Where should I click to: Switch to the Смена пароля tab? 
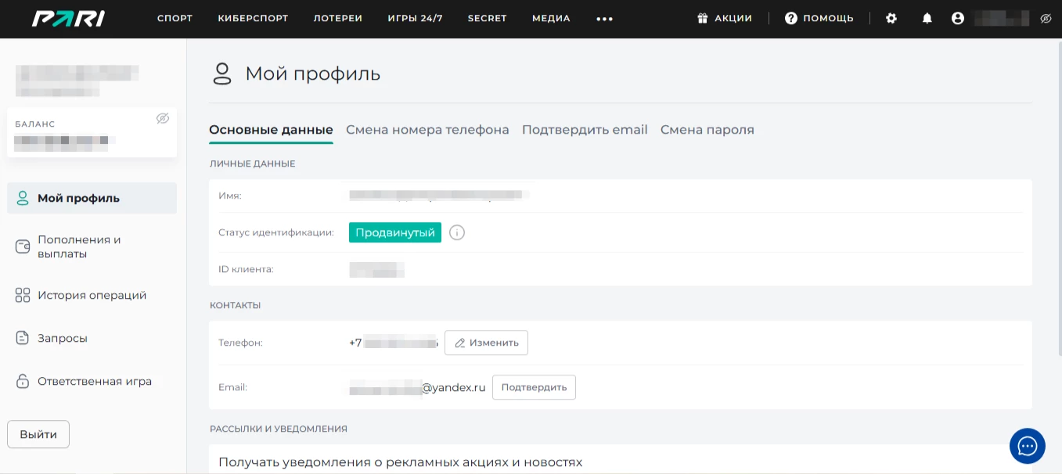click(707, 129)
